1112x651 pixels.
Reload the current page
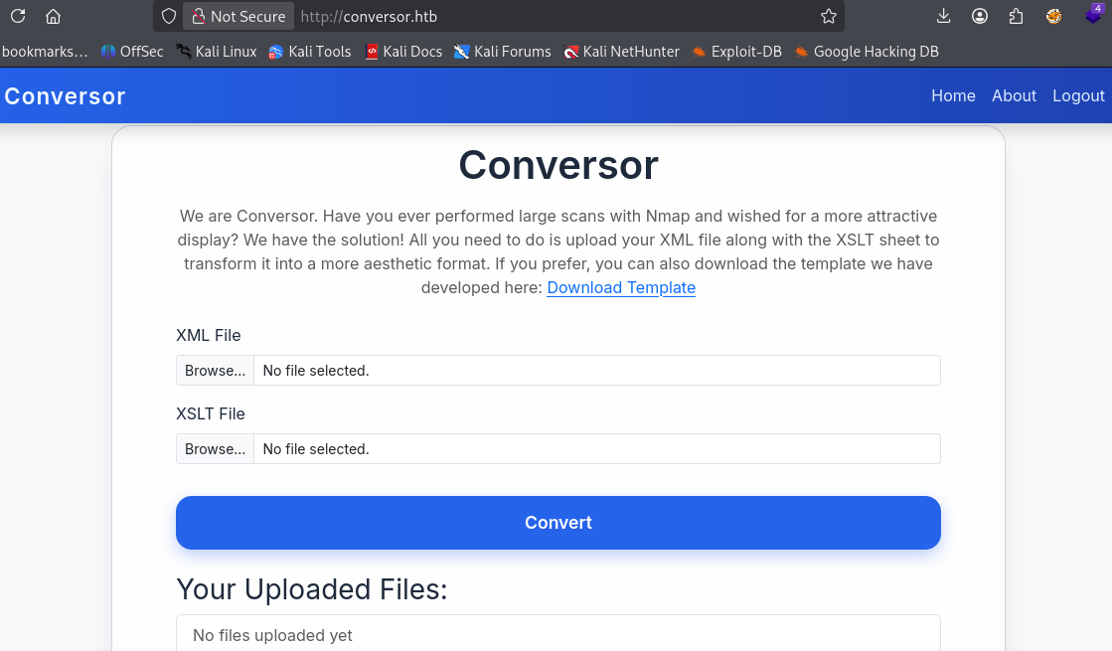(17, 16)
